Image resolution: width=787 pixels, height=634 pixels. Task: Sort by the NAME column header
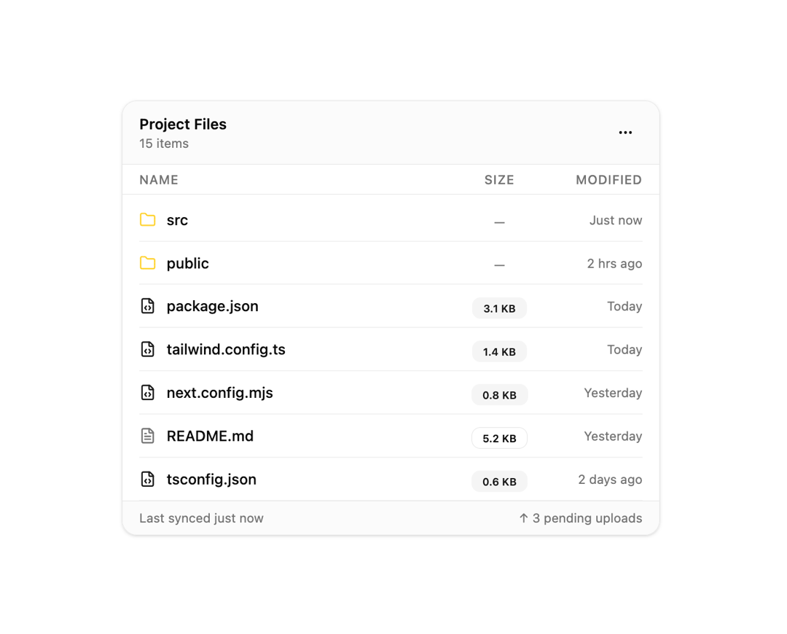[x=159, y=180]
